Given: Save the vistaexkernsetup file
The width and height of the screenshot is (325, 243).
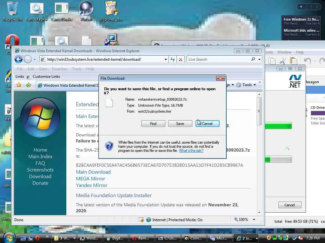Looking at the screenshot, I should coord(180,124).
